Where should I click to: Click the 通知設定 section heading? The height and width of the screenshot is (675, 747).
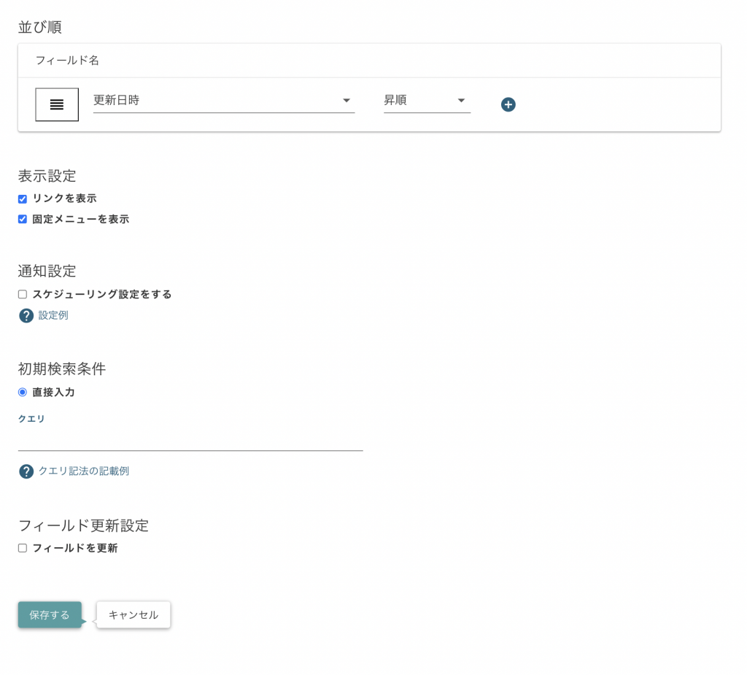tap(47, 271)
